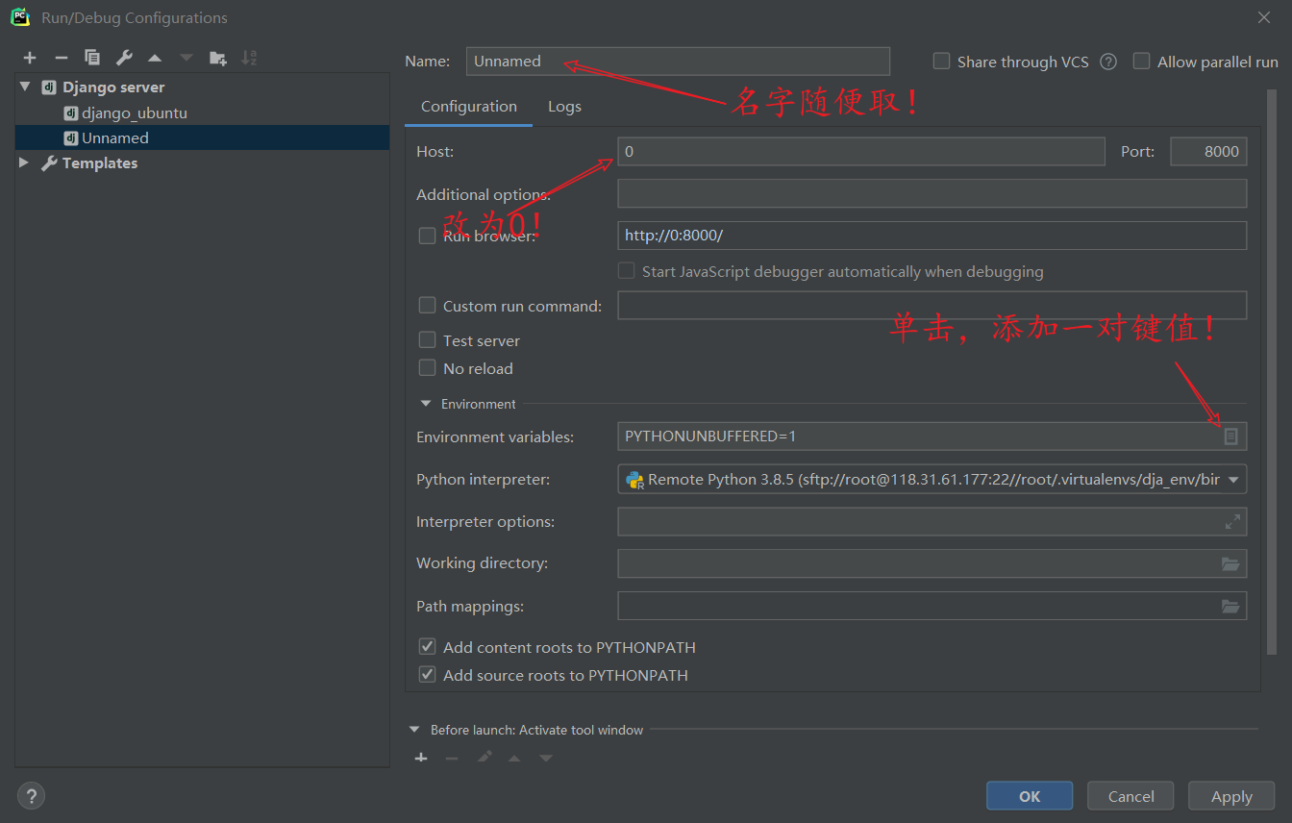Click the Apply button

[x=1231, y=796]
